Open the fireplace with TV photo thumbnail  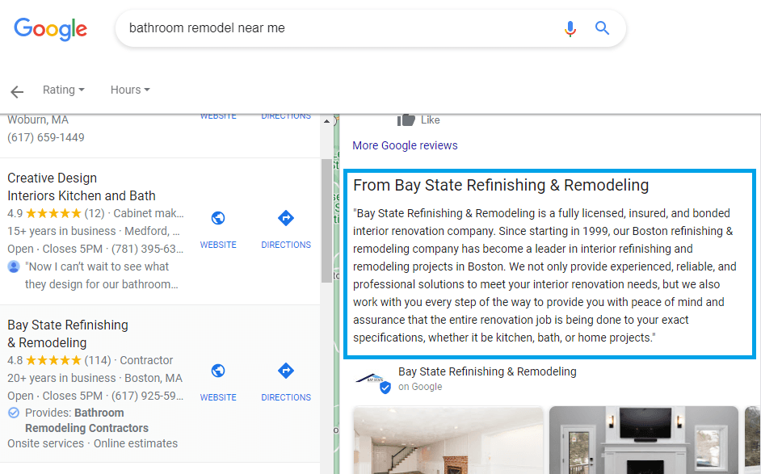644,440
